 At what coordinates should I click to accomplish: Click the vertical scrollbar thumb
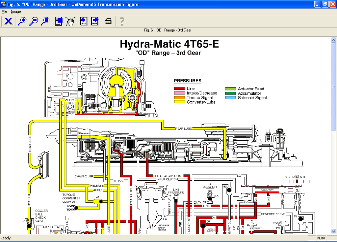click(333, 86)
